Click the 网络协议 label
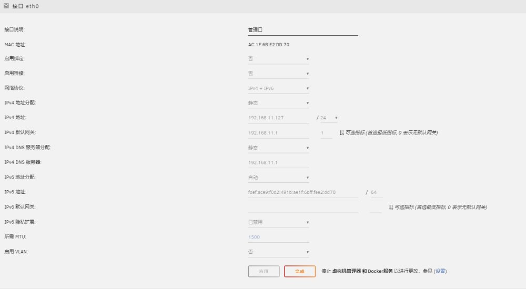This screenshot has height=289, width=526. [x=14, y=88]
